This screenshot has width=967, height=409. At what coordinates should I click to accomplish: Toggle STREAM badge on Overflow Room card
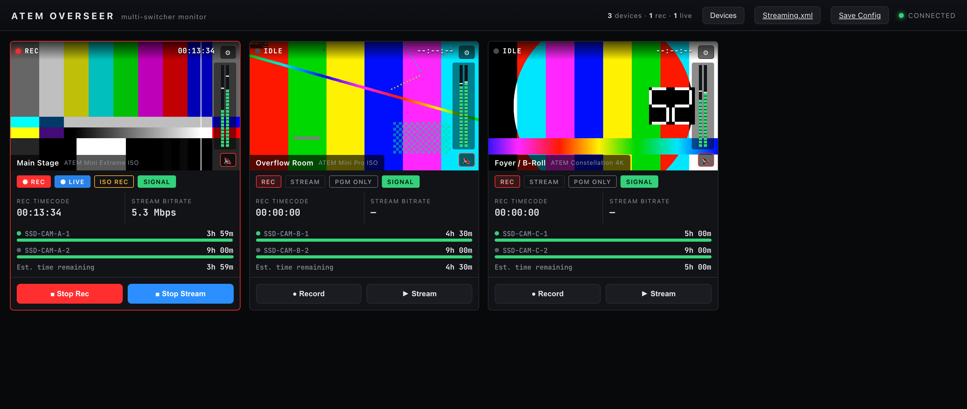[x=305, y=182]
